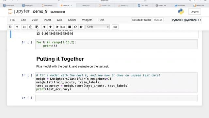Switch to the Documents browser tab

coord(48,6)
